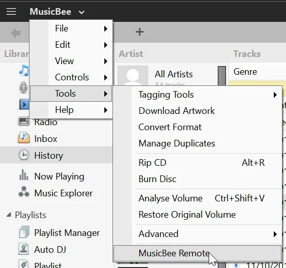
Task: Select the Tools menu entry
Action: click(71, 94)
